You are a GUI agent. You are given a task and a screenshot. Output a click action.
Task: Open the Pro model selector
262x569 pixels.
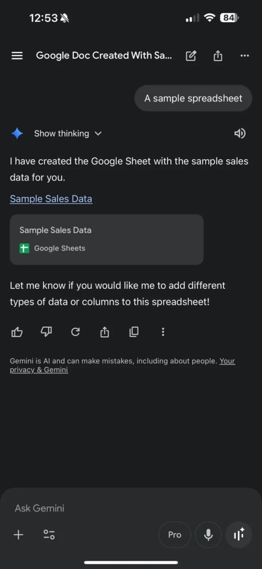[x=175, y=535]
